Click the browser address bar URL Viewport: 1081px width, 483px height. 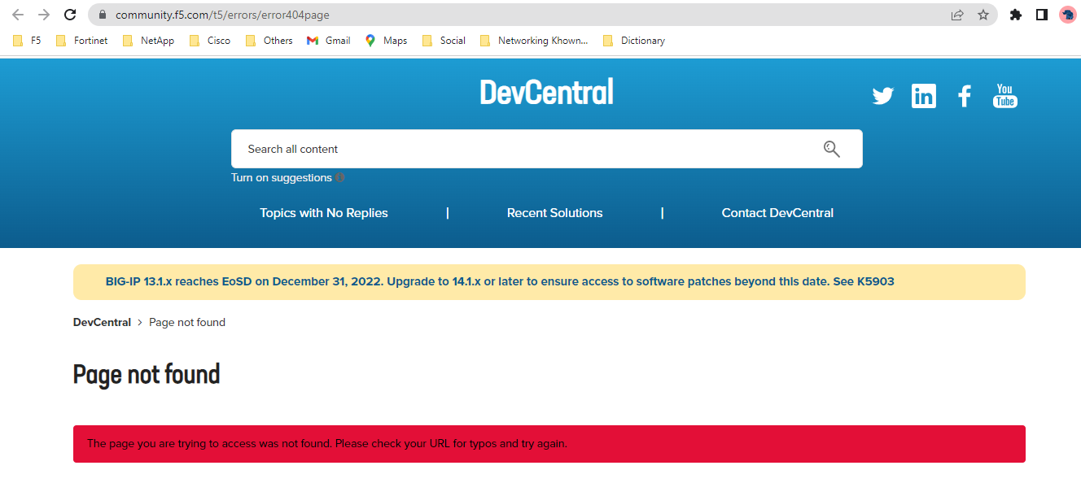click(222, 15)
